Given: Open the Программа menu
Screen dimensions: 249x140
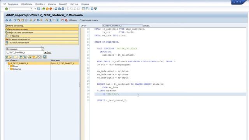Looking at the screenshot, I should coord(13,4).
